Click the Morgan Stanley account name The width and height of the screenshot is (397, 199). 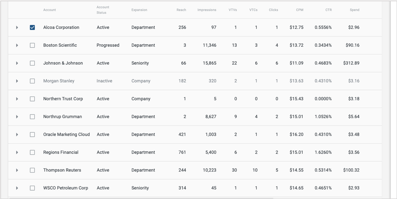coord(59,81)
